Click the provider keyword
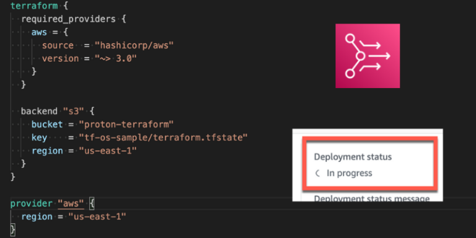Viewport: 476px width, 238px height. 31,203
